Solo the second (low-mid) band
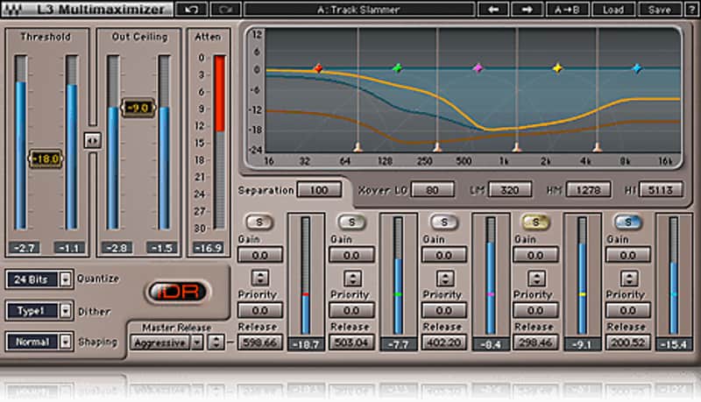The image size is (701, 402). click(x=352, y=222)
